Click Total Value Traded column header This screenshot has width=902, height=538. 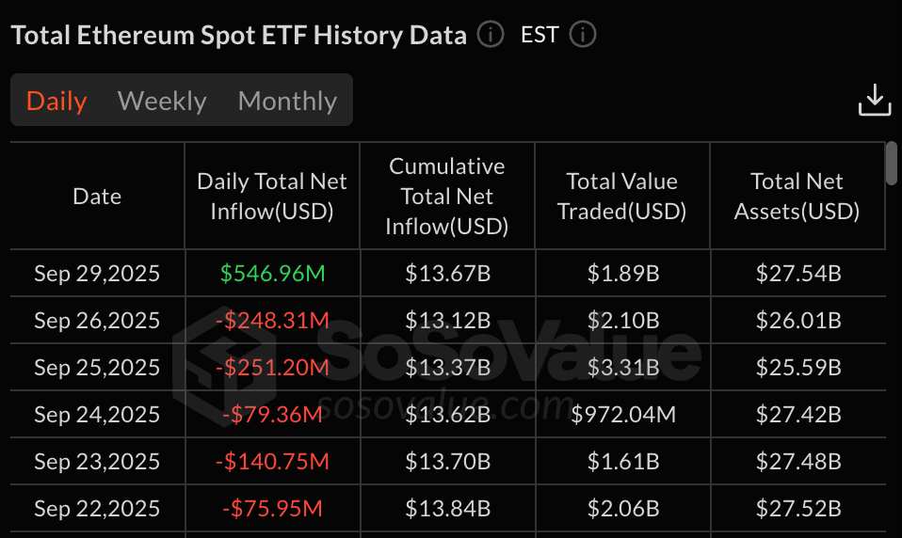(x=621, y=197)
